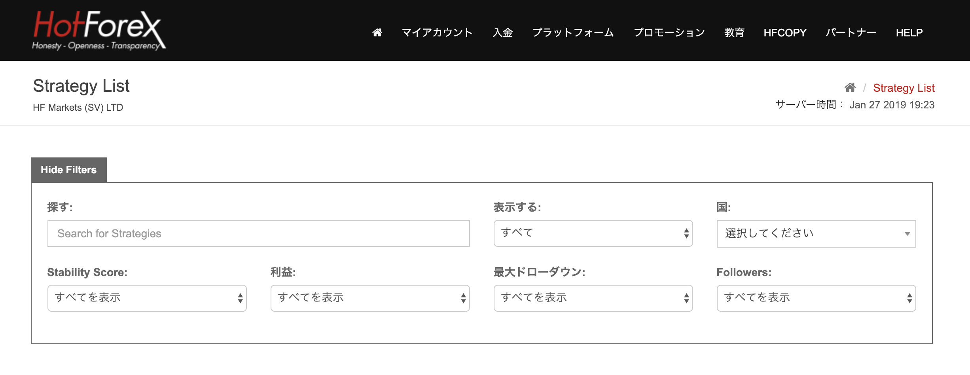Viewport: 970px width, 375px height.
Task: Click the HotForex logo
Action: click(x=99, y=30)
